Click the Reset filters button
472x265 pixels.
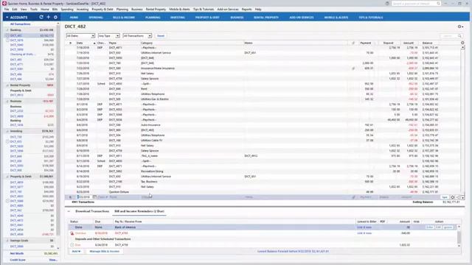161,36
